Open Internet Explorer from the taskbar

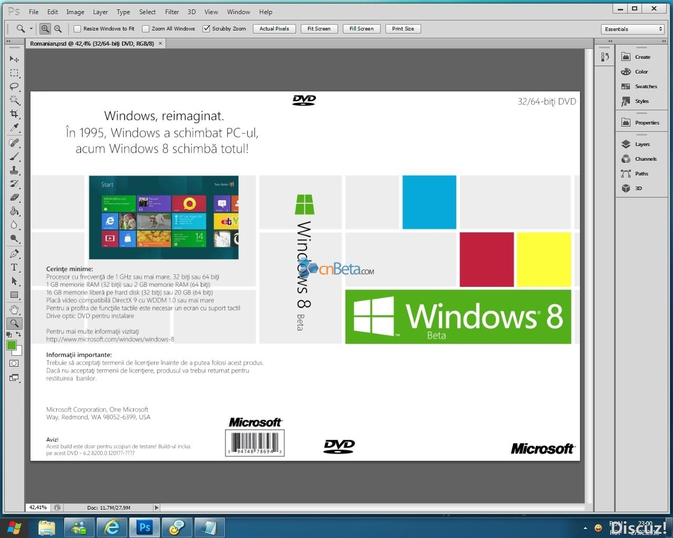click(112, 527)
